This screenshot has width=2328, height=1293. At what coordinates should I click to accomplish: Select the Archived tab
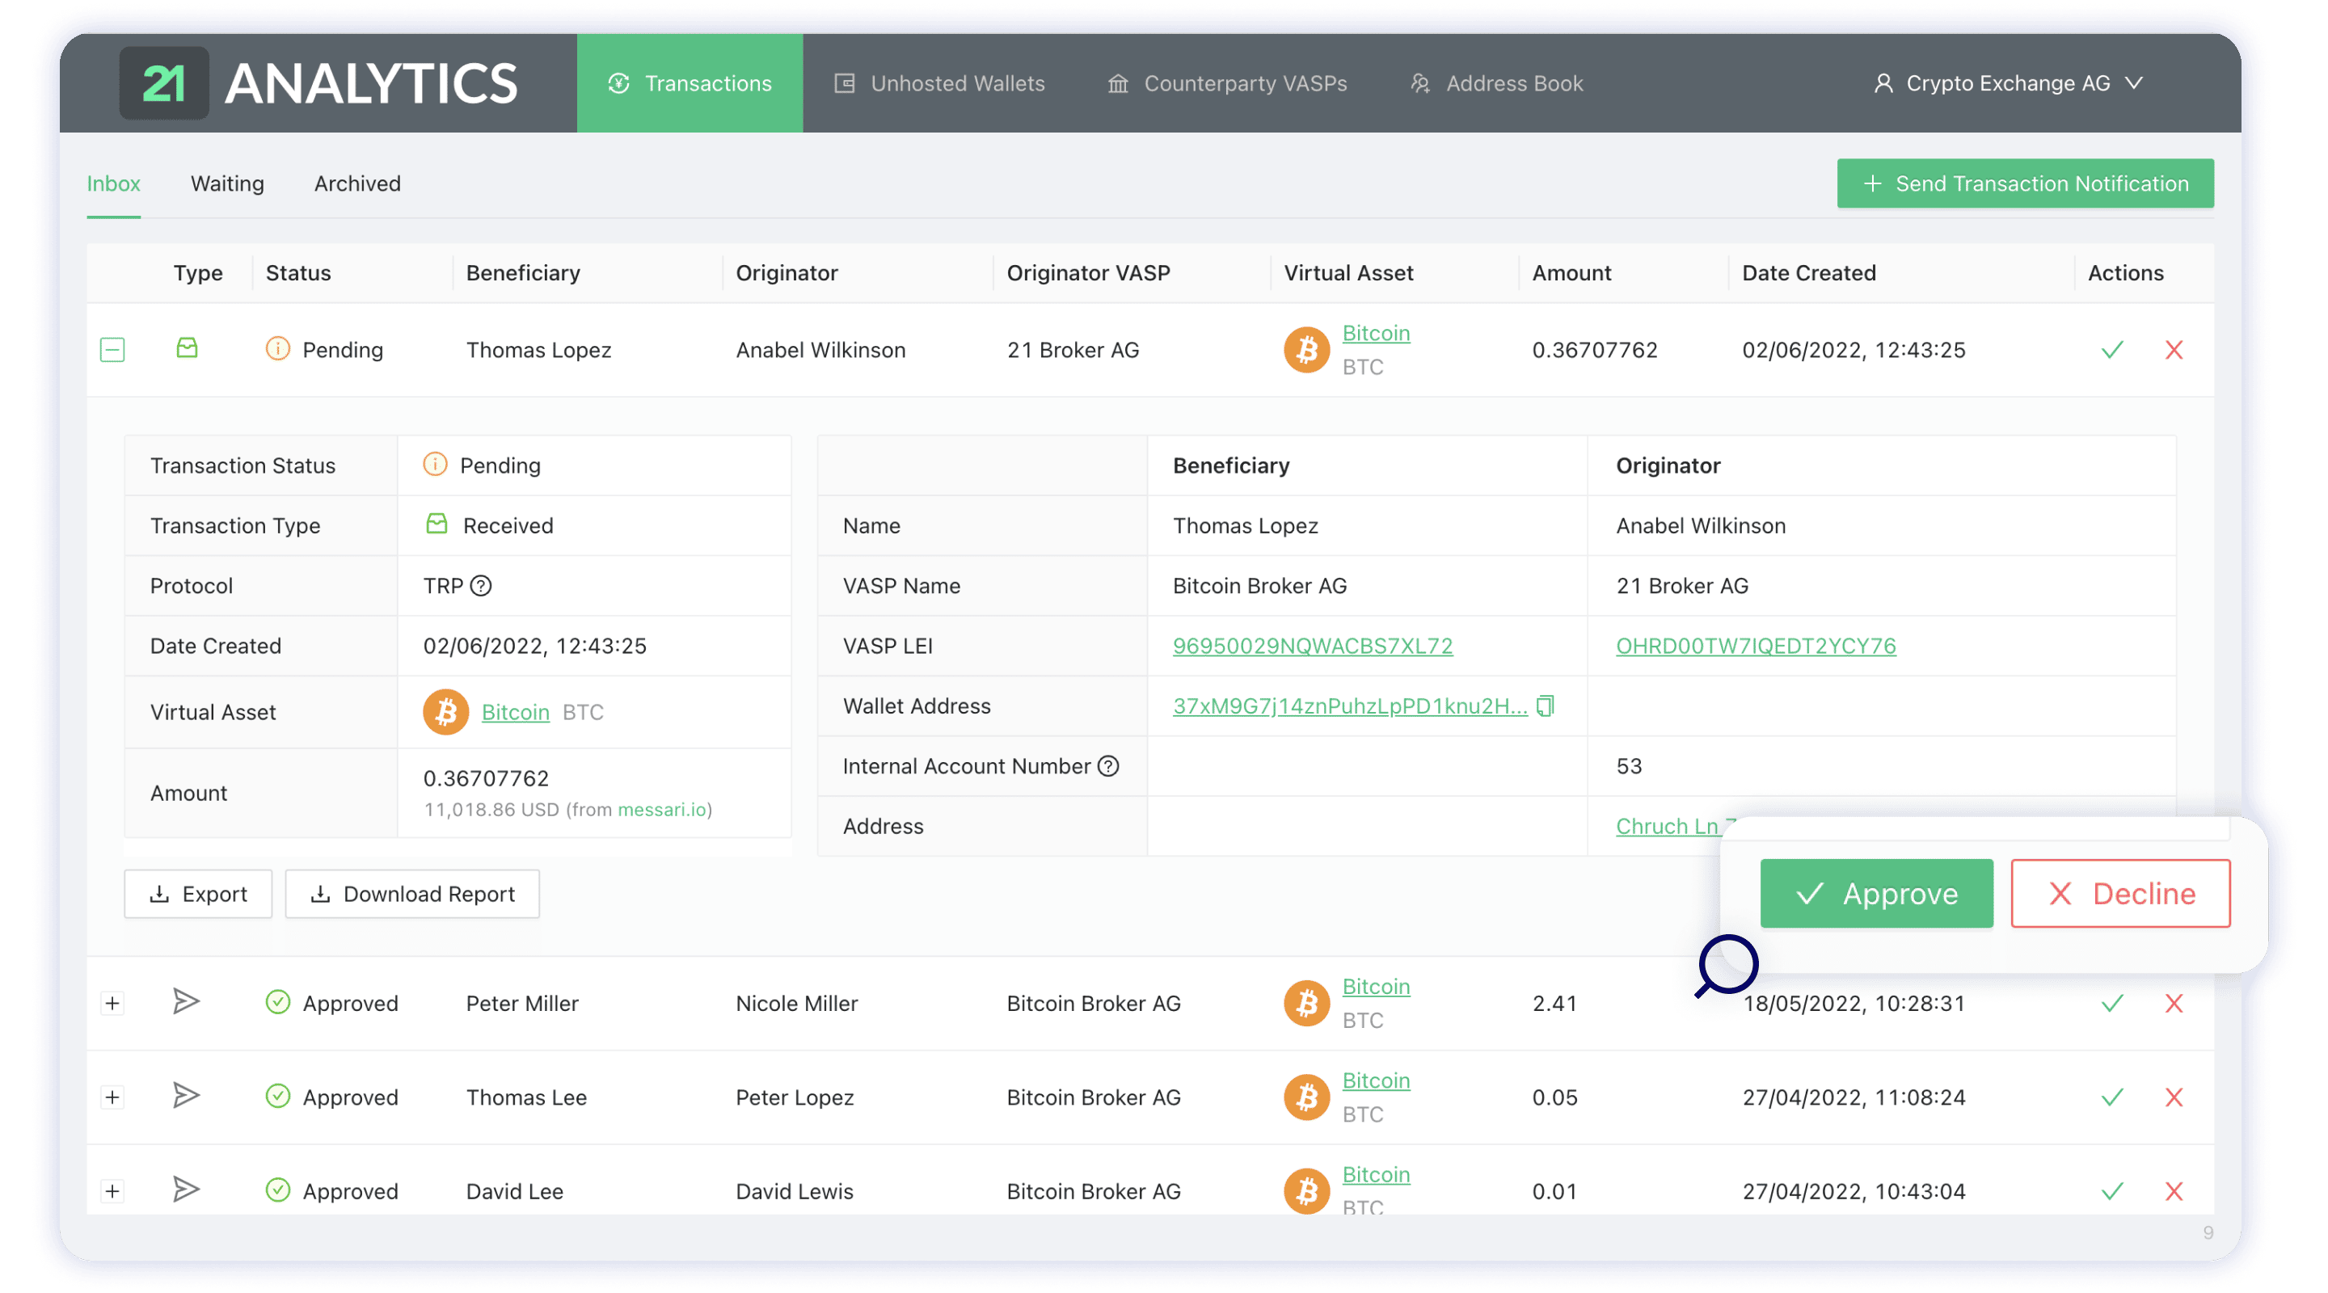pos(358,183)
